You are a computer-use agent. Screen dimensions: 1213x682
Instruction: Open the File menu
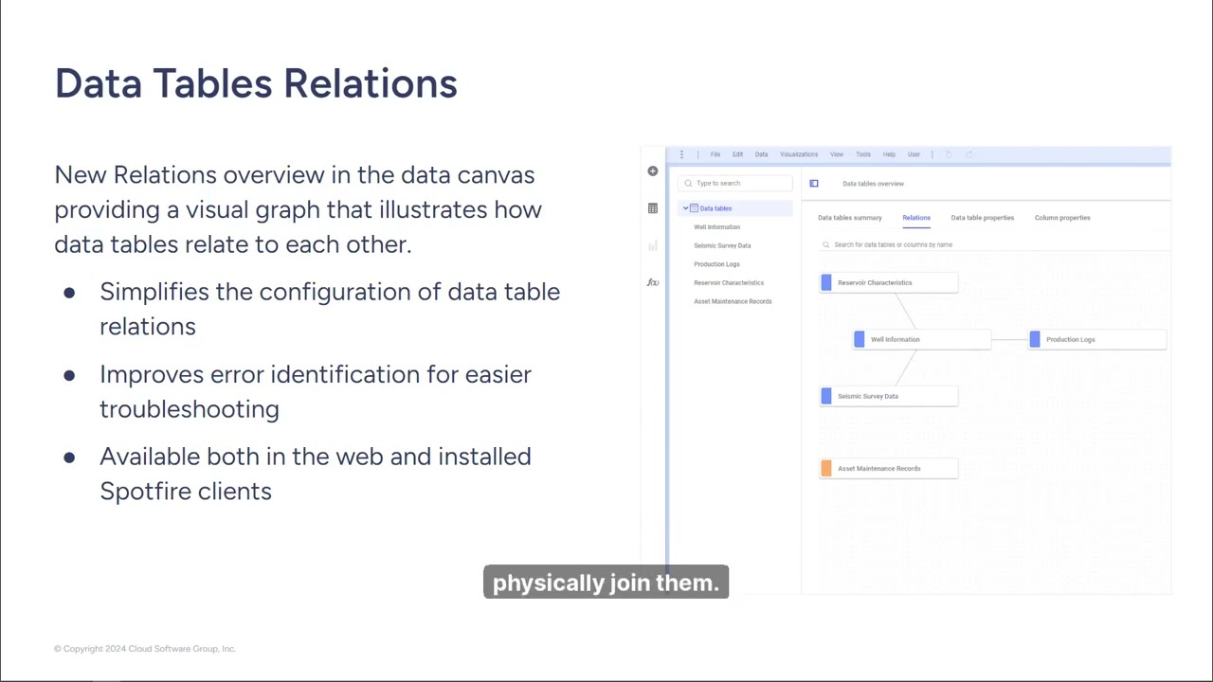(715, 154)
